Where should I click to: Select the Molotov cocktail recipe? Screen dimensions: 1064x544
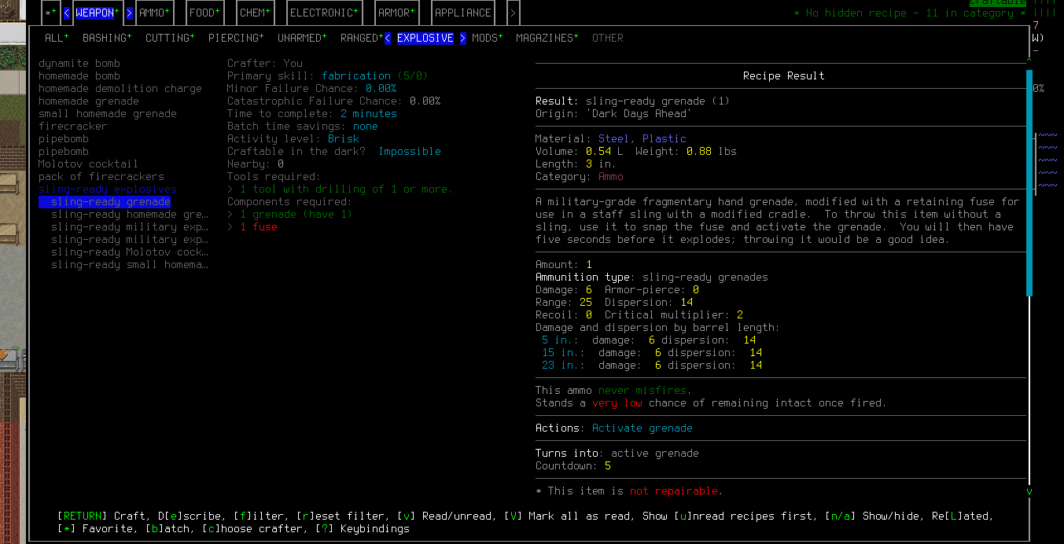point(88,164)
